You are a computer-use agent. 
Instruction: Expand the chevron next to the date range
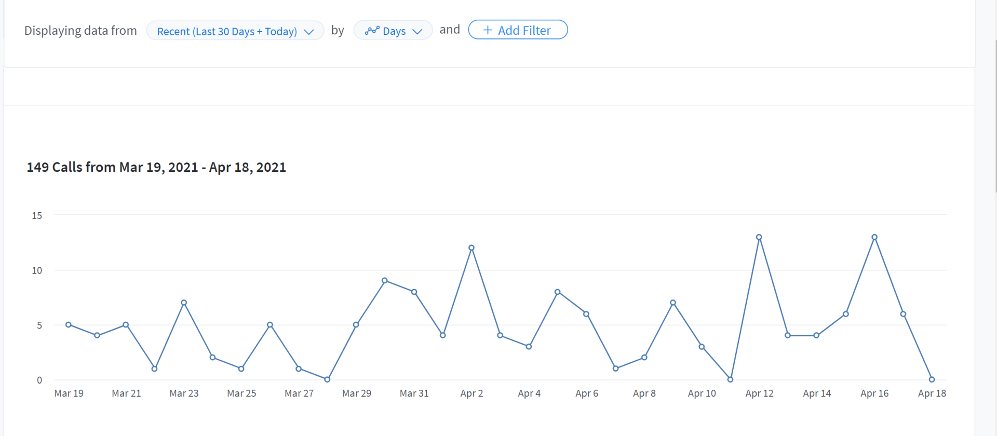309,32
